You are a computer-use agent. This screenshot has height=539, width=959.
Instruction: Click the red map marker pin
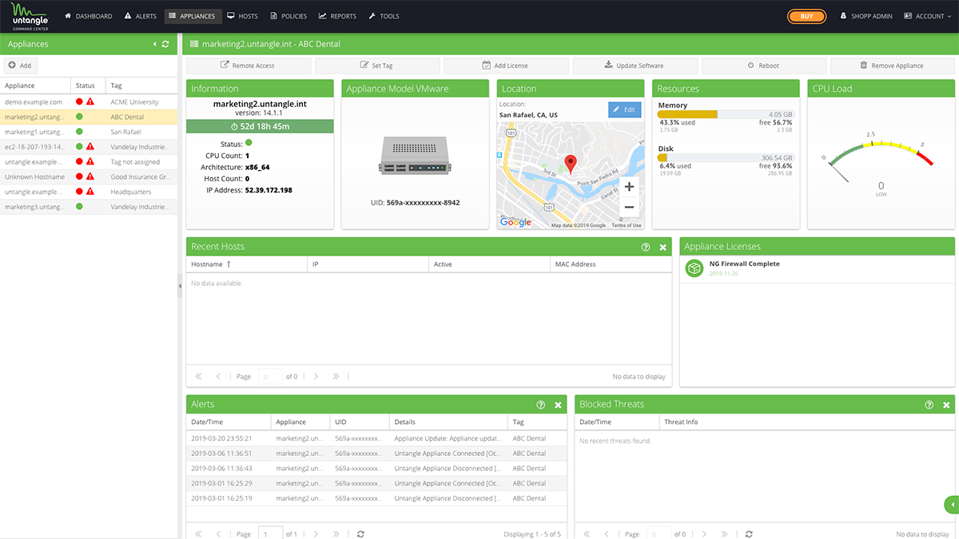pos(571,164)
